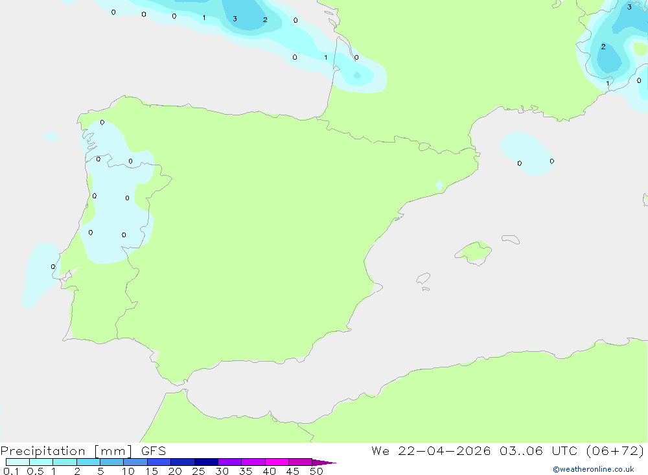Click the "25" legend scale label
This screenshot has width=648, height=475.
click(199, 471)
